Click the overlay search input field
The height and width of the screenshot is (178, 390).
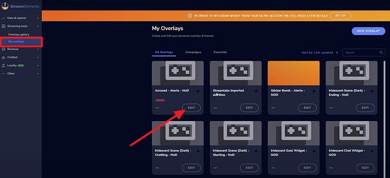pyautogui.click(x=364, y=52)
